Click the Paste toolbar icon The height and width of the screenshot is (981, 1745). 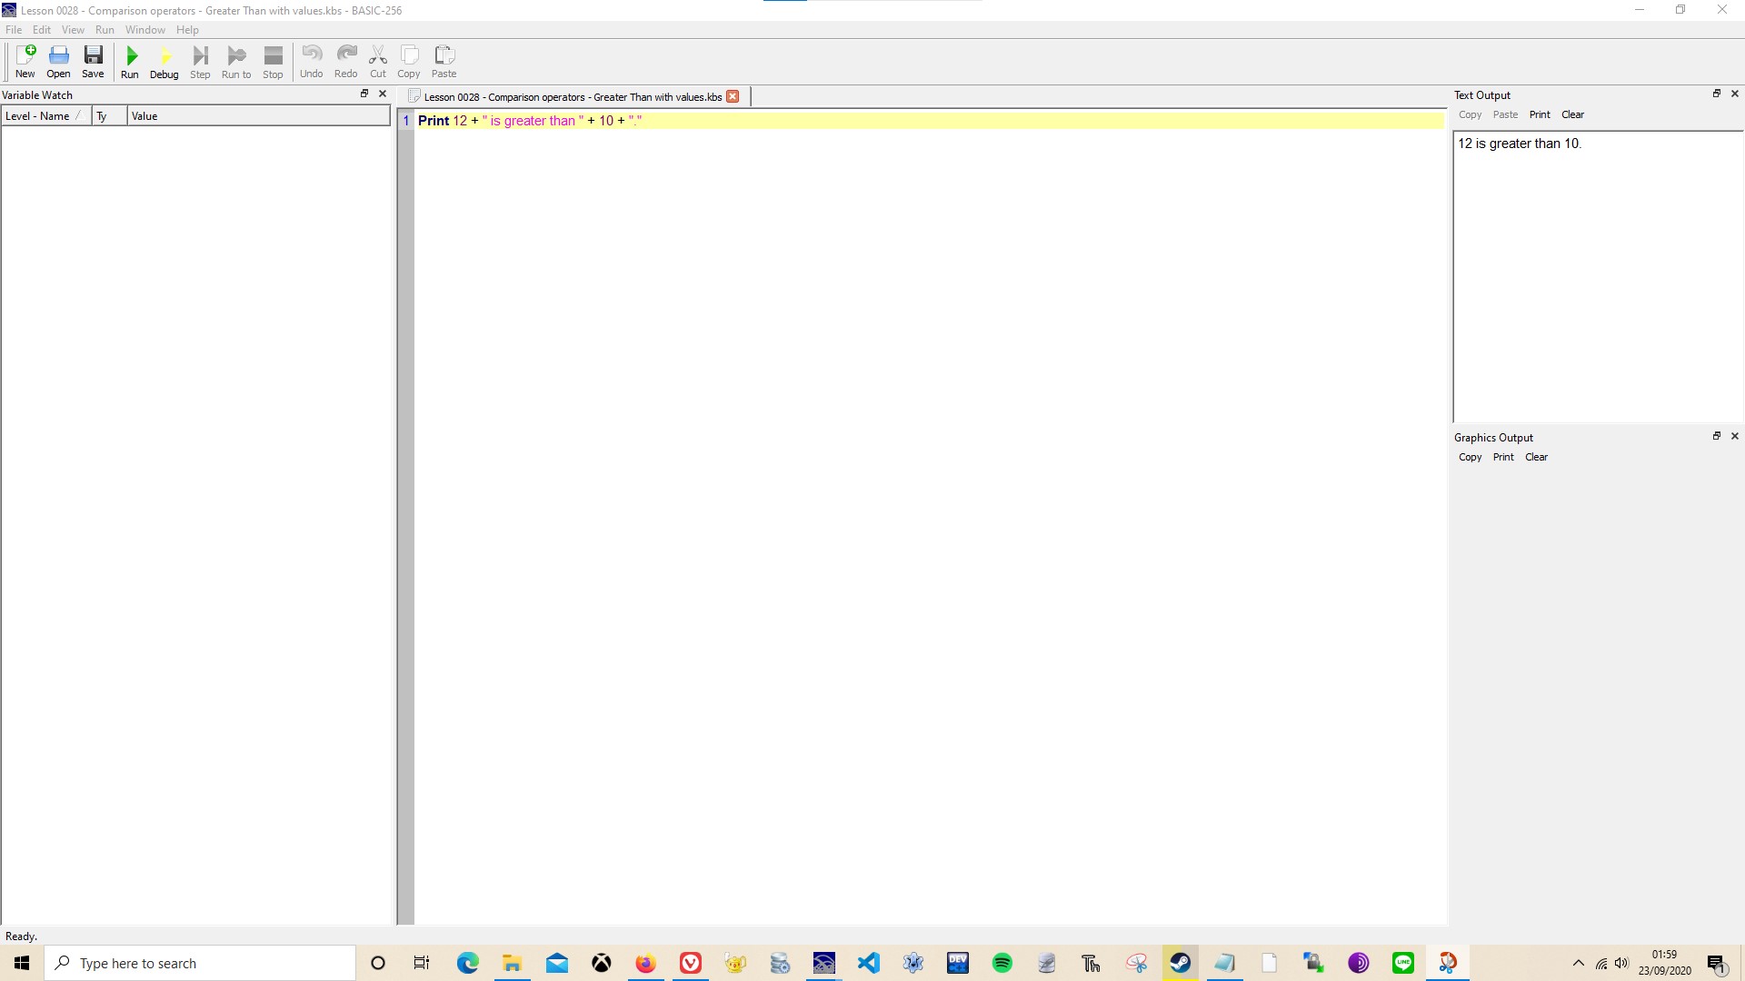[444, 61]
